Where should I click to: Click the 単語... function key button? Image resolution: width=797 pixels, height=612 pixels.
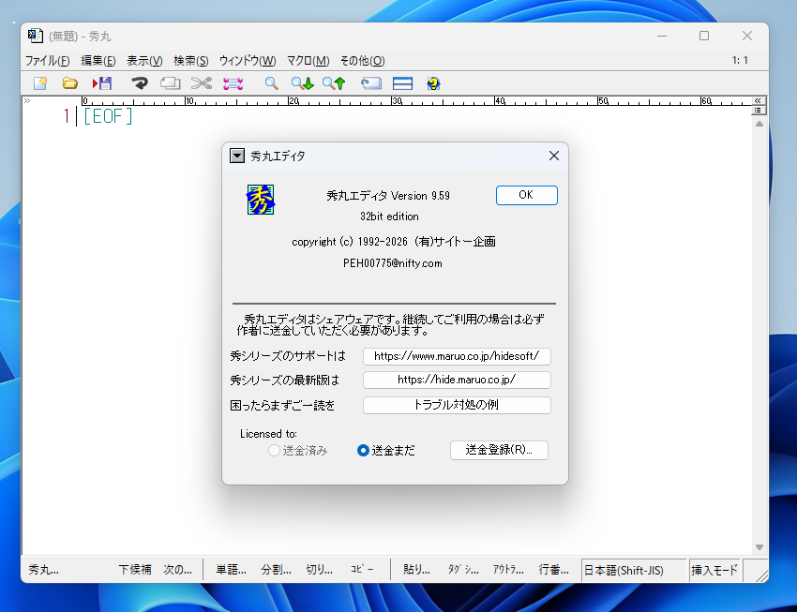(232, 570)
